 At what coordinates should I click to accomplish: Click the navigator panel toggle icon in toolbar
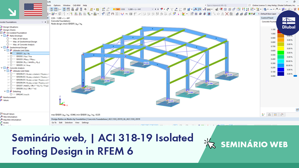click(51, 9)
